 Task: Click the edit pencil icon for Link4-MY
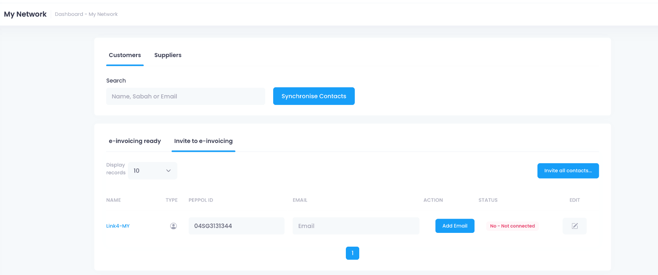click(574, 226)
